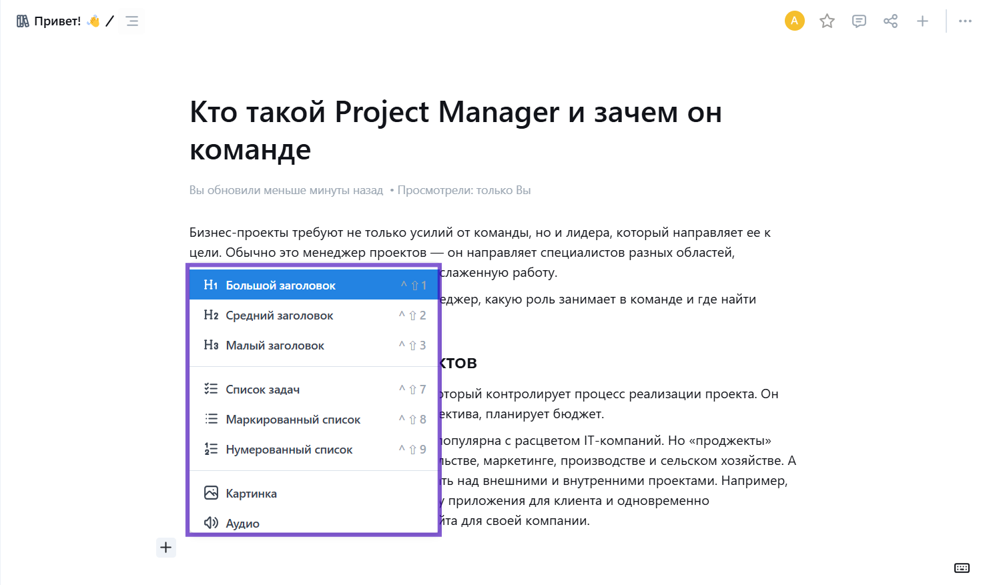Click the H2 icon in the menu
This screenshot has width=993, height=585.
click(x=211, y=315)
